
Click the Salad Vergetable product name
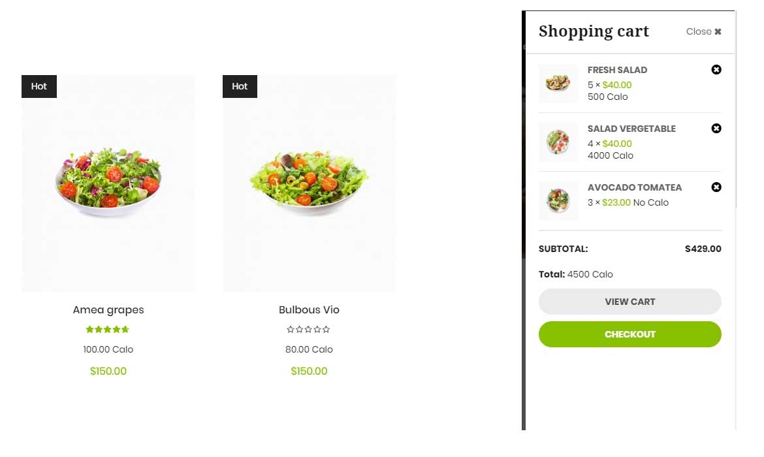click(631, 129)
